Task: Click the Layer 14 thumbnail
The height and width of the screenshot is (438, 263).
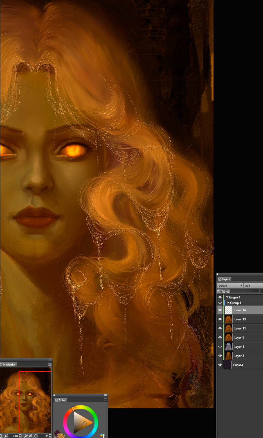Action: tap(229, 310)
